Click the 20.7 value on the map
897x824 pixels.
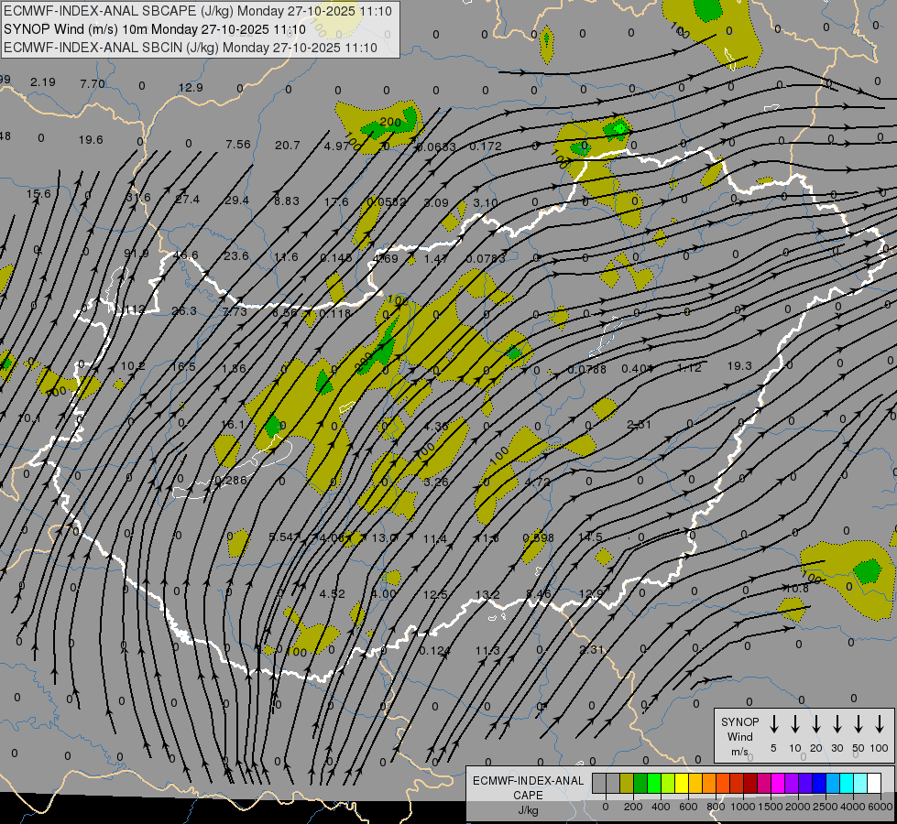(287, 146)
